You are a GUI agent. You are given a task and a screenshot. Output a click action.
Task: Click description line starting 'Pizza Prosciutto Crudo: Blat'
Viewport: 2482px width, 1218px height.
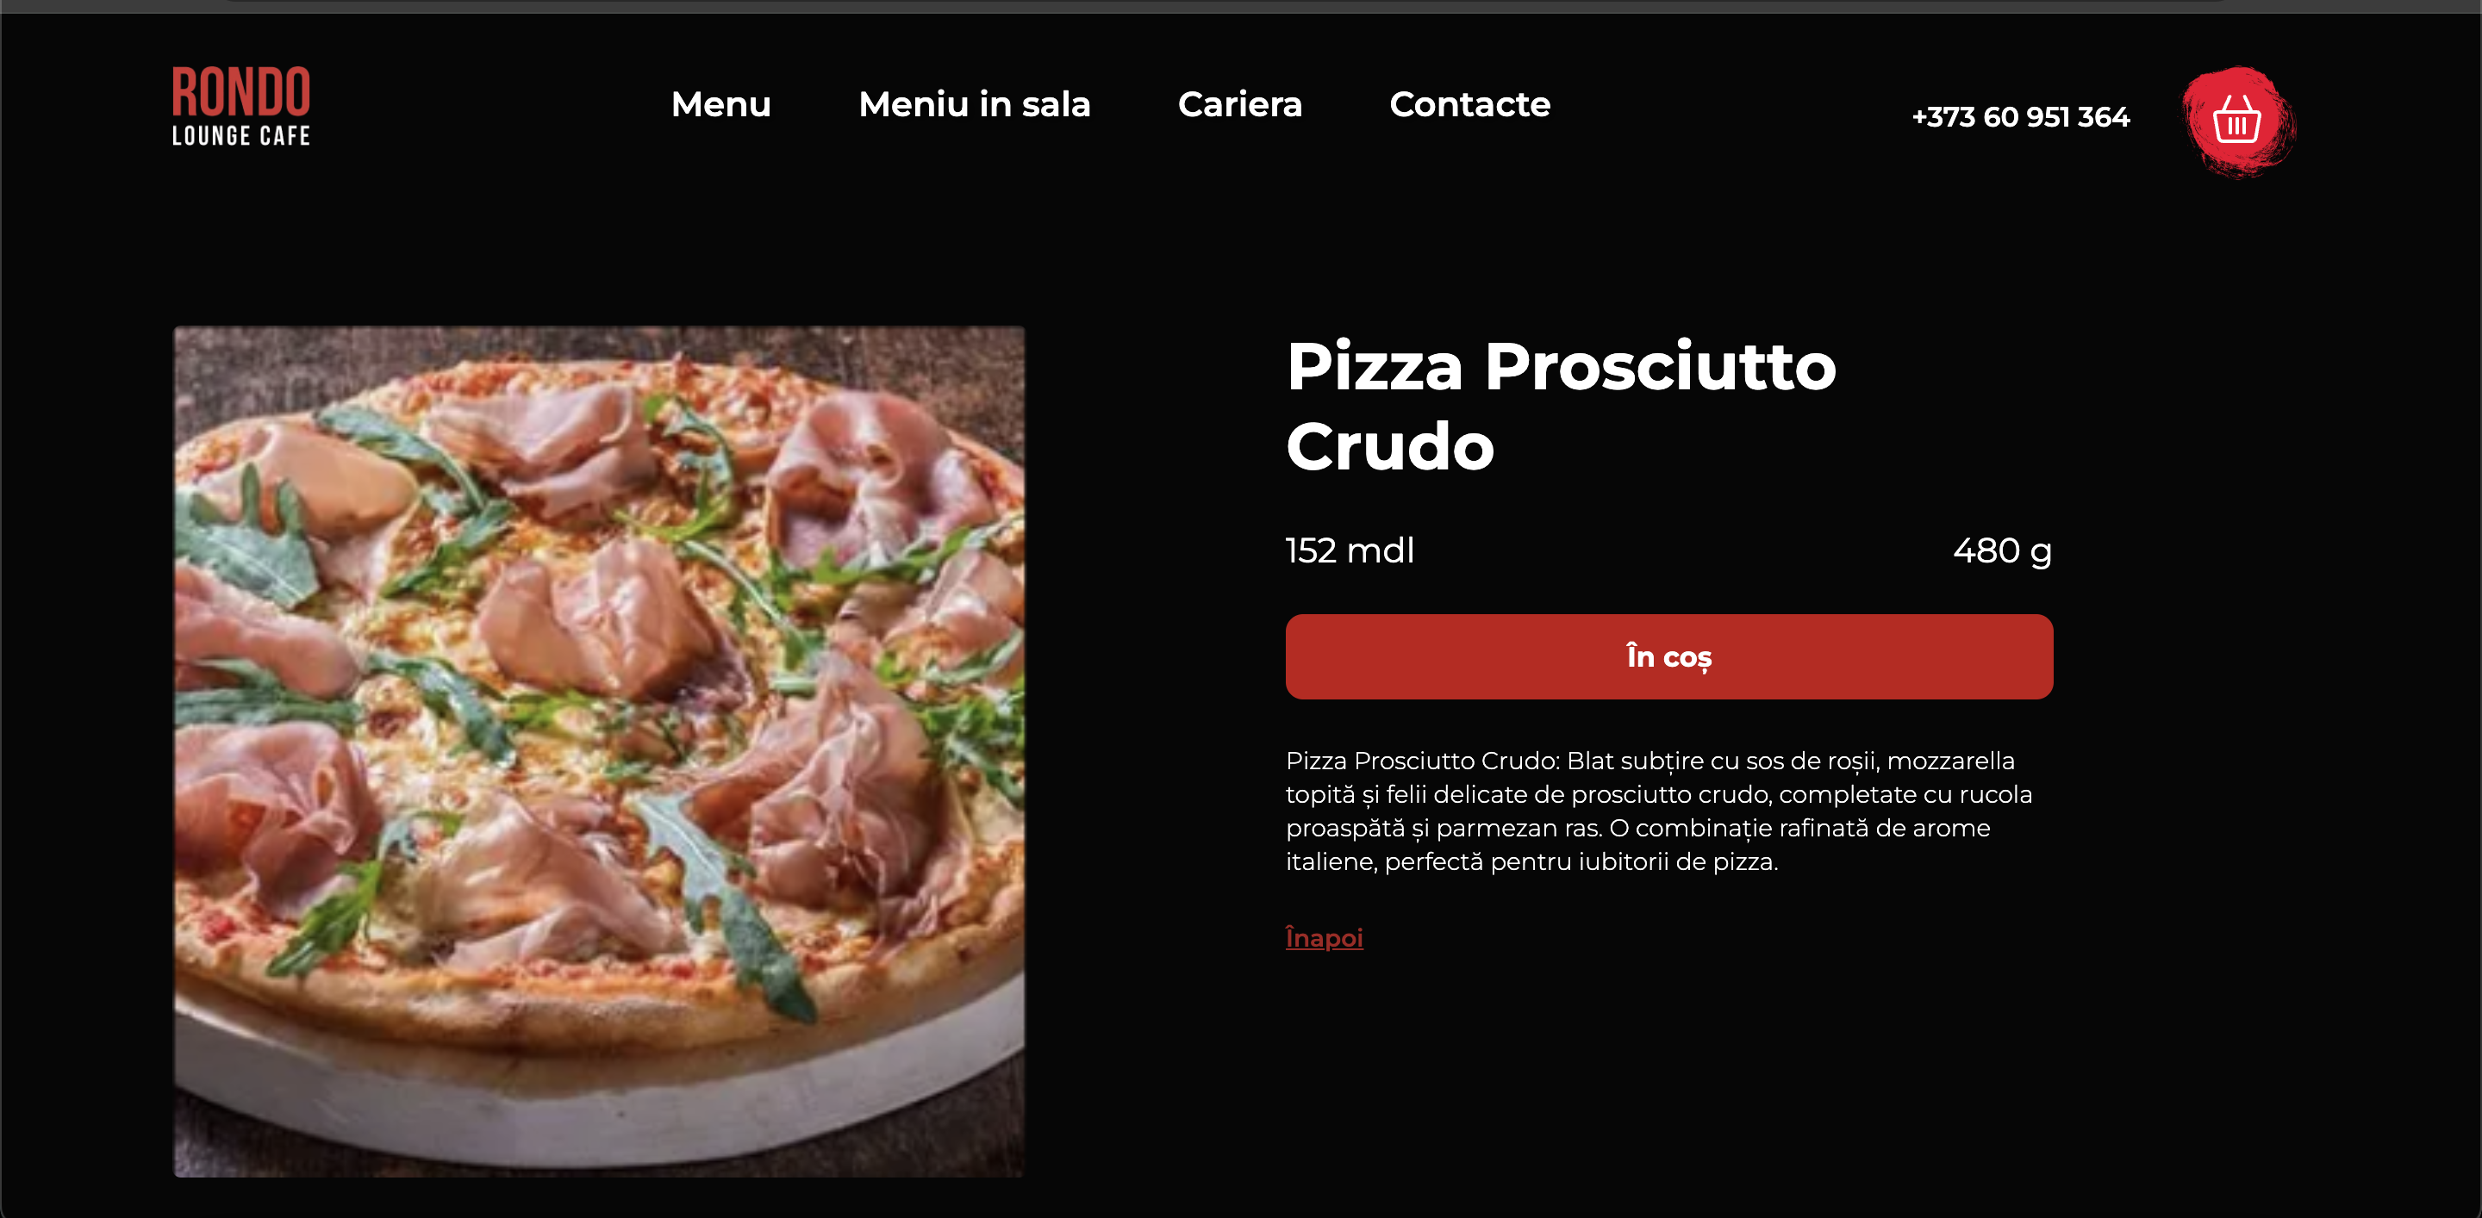click(1649, 761)
